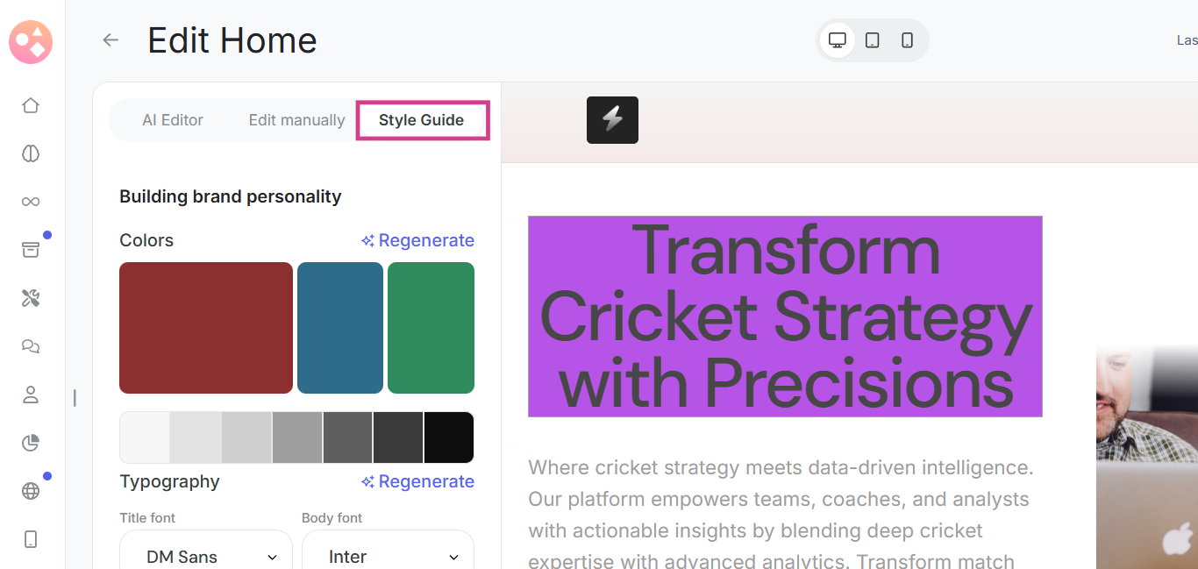Switch to tablet preview mode
Viewport: 1198px width, 569px height.
pyautogui.click(x=873, y=40)
